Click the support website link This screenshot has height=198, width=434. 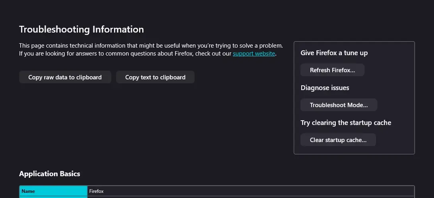click(254, 54)
